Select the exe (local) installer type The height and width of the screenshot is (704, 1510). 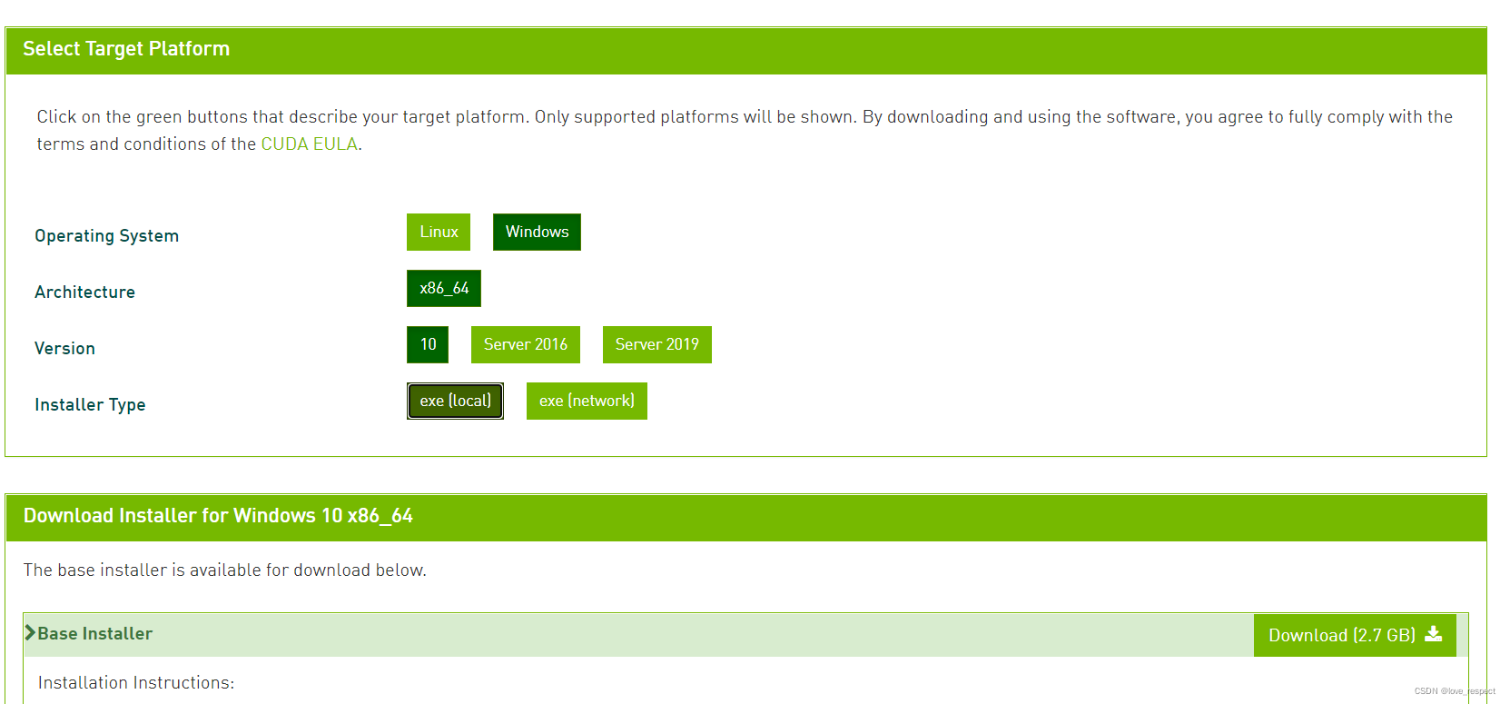(x=455, y=401)
